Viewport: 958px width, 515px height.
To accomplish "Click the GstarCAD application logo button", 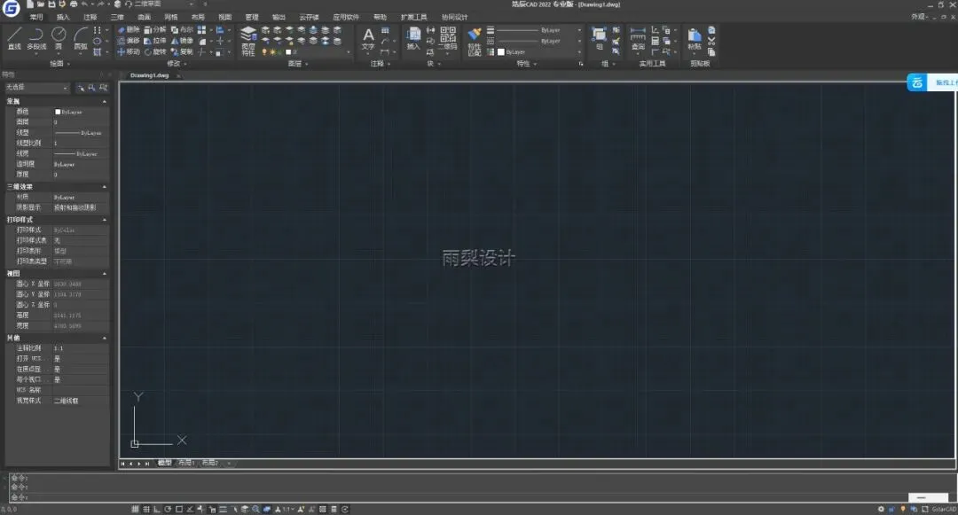I will 11,8.
